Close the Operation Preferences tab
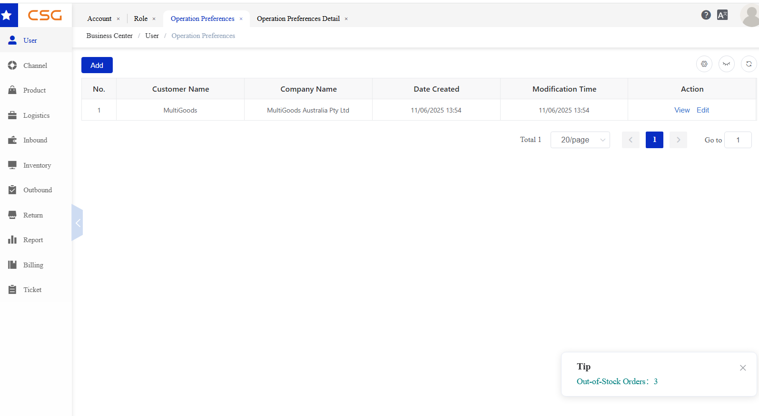 (241, 19)
